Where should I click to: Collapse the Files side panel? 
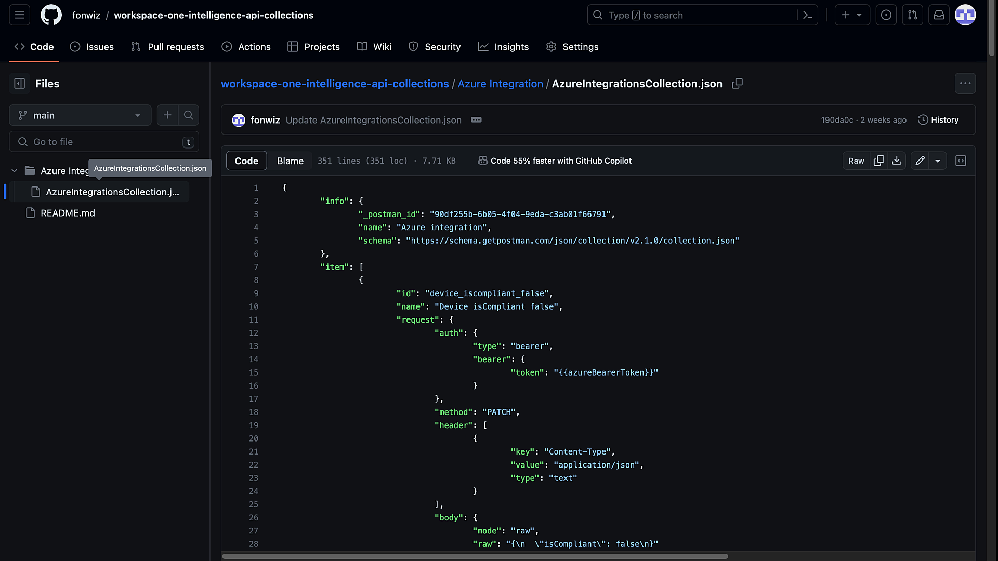tap(20, 84)
